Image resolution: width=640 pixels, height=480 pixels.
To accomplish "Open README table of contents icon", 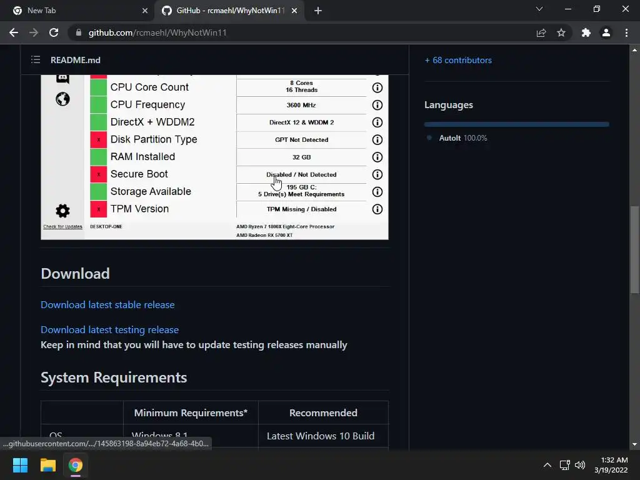I will pos(36,60).
